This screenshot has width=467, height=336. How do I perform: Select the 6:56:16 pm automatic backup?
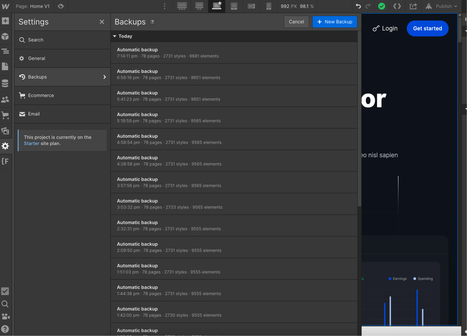coord(234,75)
